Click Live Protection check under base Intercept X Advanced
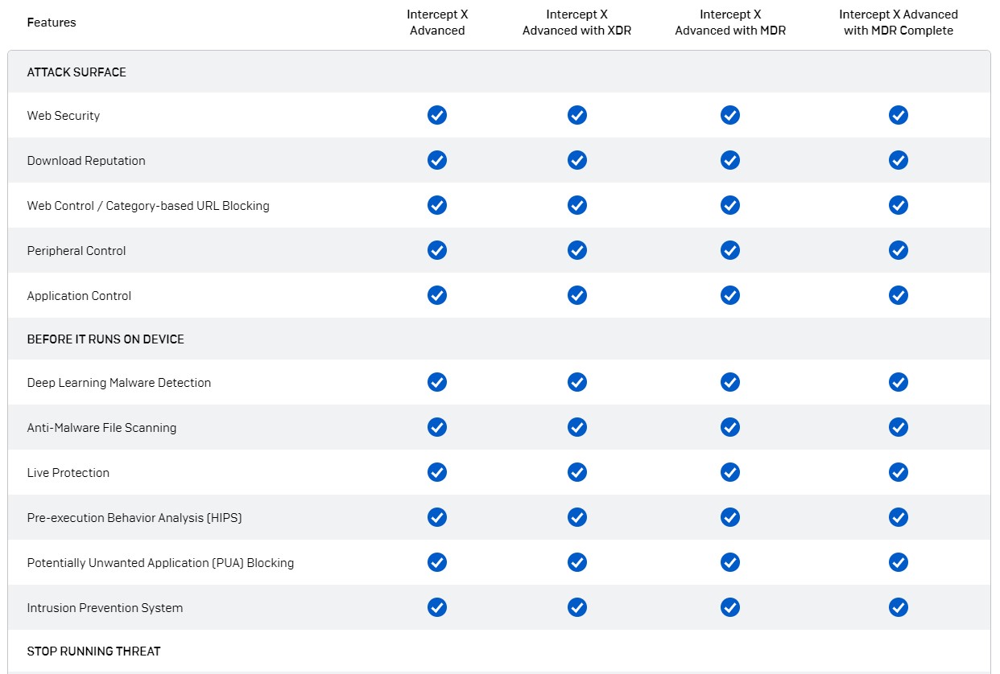1000x674 pixels. coord(437,472)
